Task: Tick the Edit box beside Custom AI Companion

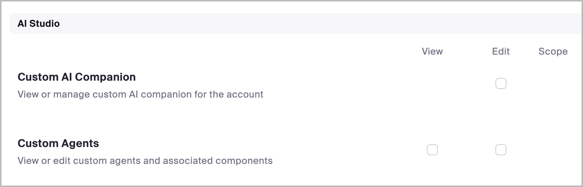Action: pos(501,84)
